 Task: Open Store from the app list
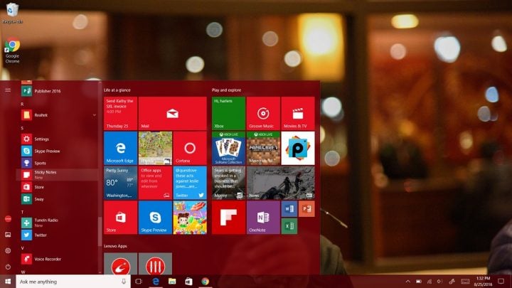[x=57, y=187]
